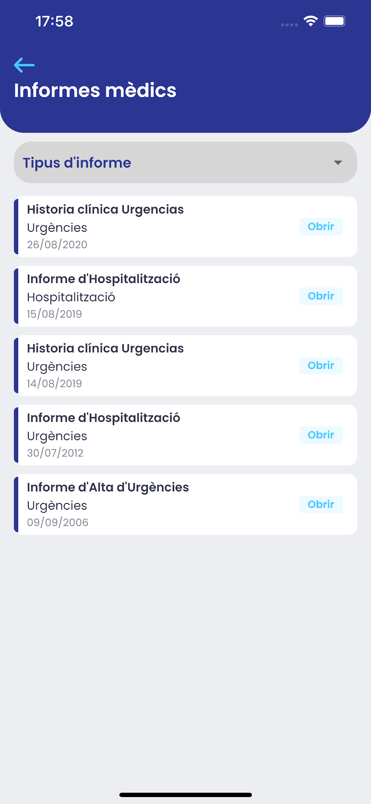Tap the 17:58 clock in status bar

pos(54,21)
